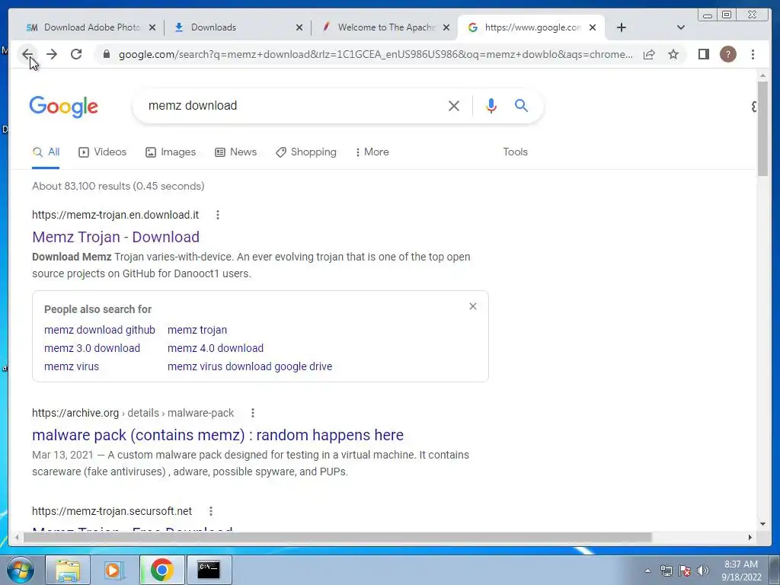The image size is (780, 585).
Task: Open Windows Explorer from taskbar
Action: 68,570
